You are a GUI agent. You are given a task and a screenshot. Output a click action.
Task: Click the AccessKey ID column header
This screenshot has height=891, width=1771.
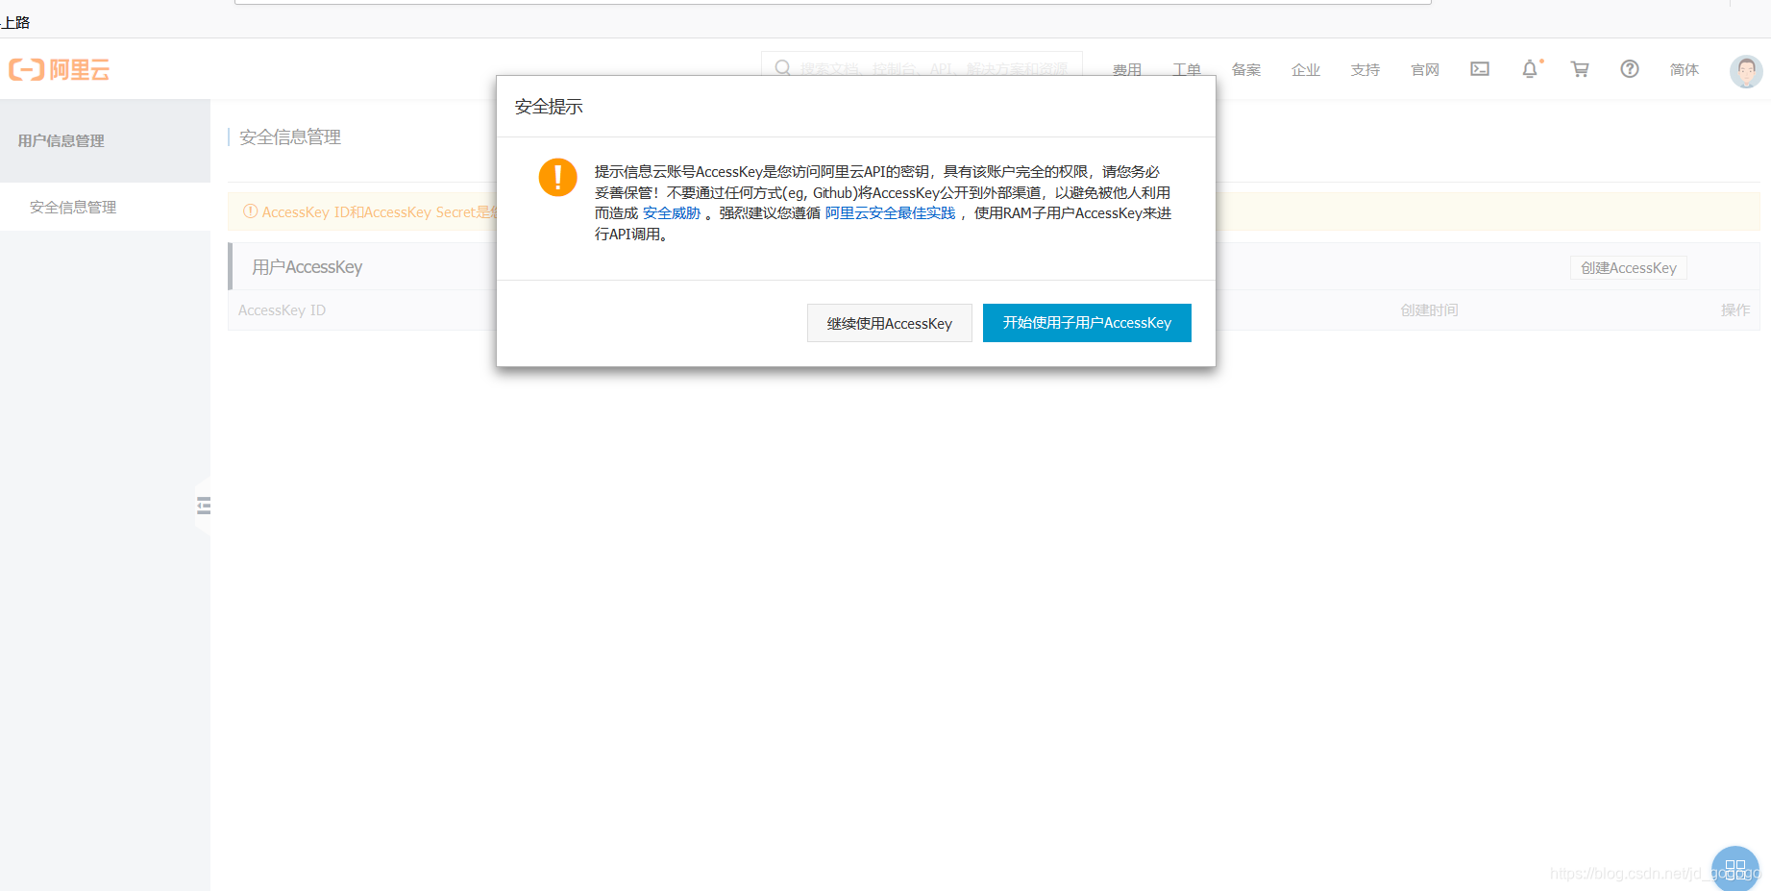(x=282, y=310)
